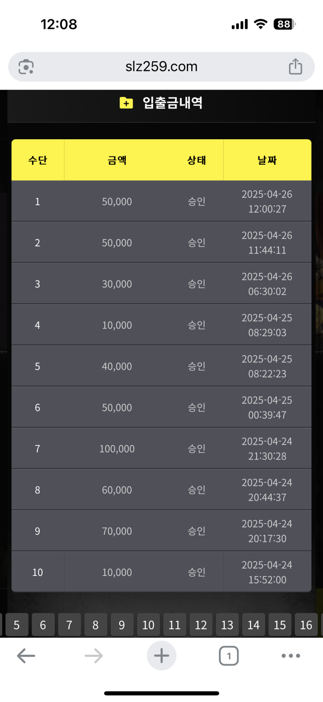Go back with the left arrow

pyautogui.click(x=26, y=656)
